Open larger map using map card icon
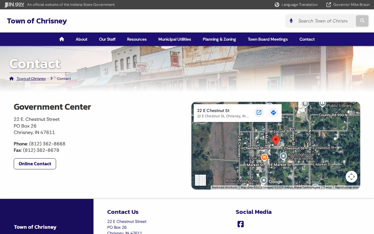374x234 pixels. click(x=259, y=113)
